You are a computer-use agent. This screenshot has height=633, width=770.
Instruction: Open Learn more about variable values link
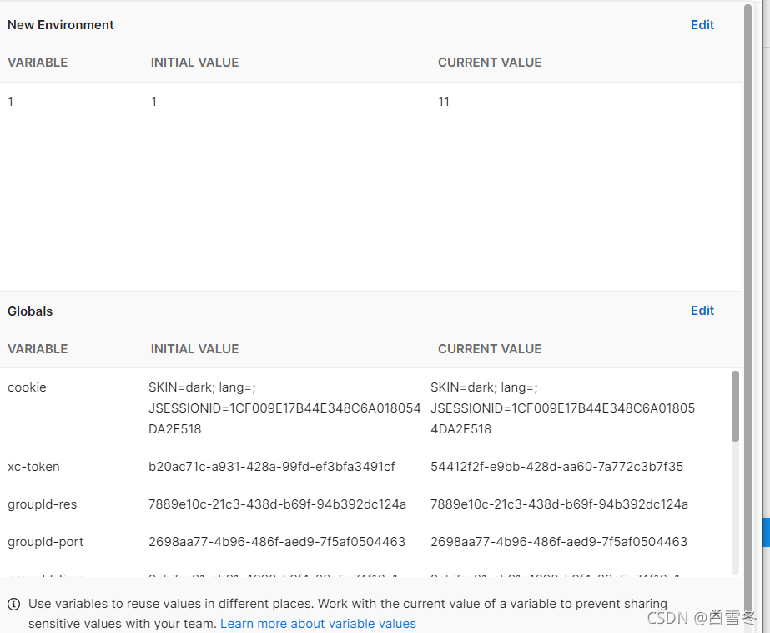[318, 624]
